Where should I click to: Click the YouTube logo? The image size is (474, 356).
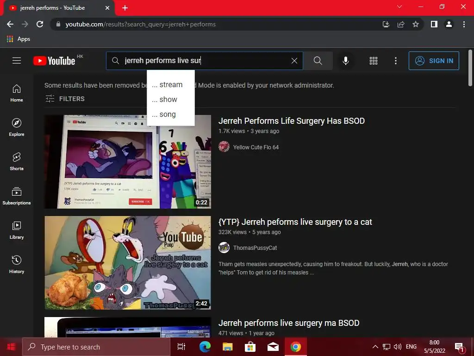point(54,61)
